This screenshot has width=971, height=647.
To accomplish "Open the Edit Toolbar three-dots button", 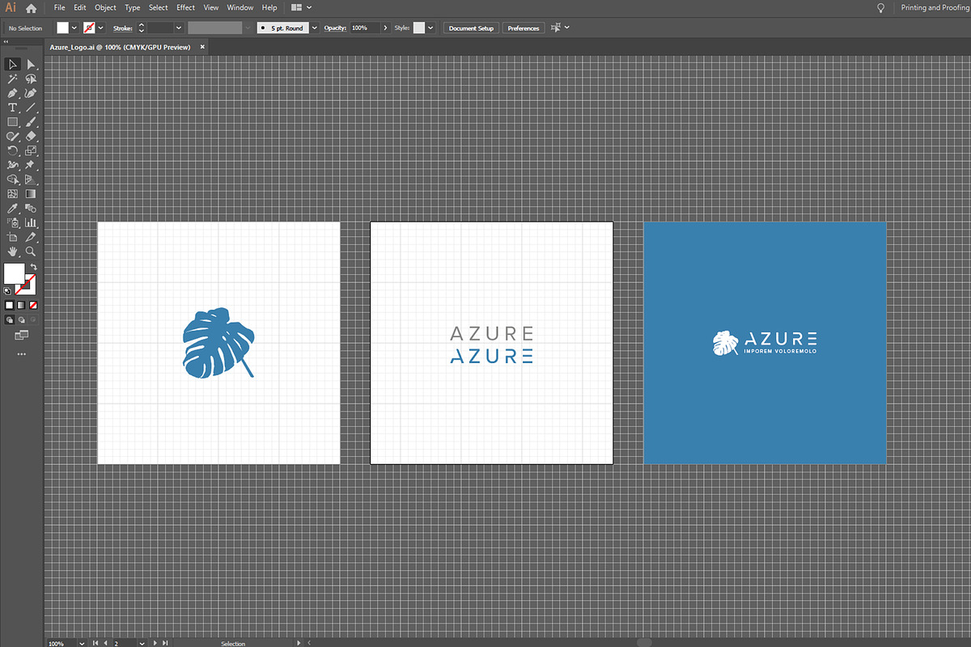I will click(x=22, y=354).
